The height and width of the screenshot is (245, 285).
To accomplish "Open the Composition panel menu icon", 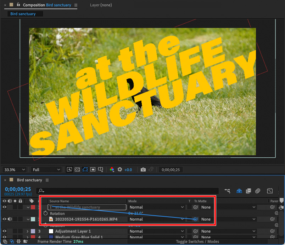I will [x=76, y=5].
